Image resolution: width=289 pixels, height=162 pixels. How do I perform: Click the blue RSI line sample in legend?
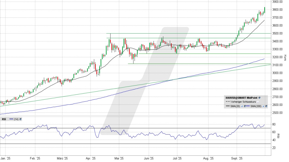pyautogui.click(x=11, y=119)
